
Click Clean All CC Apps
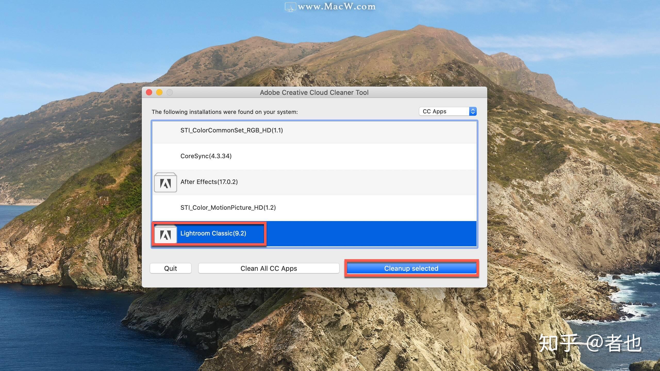click(x=269, y=268)
